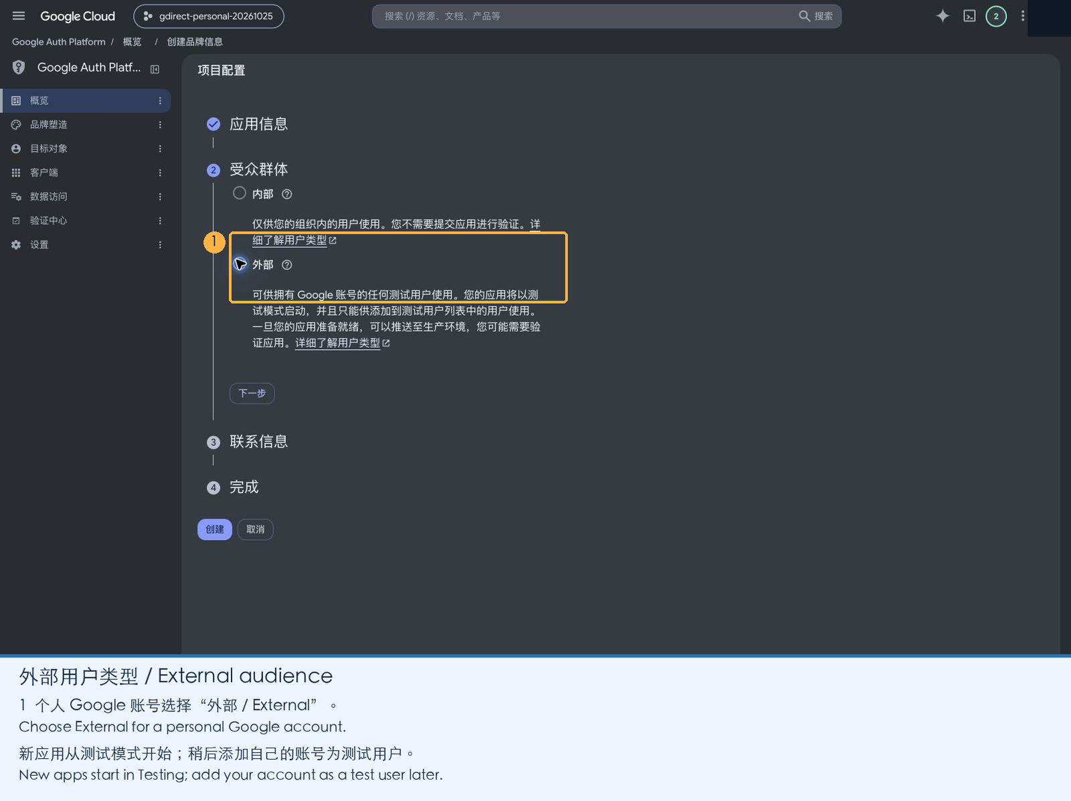The height and width of the screenshot is (801, 1071).
Task: Open more options for 设置 item
Action: coord(160,245)
